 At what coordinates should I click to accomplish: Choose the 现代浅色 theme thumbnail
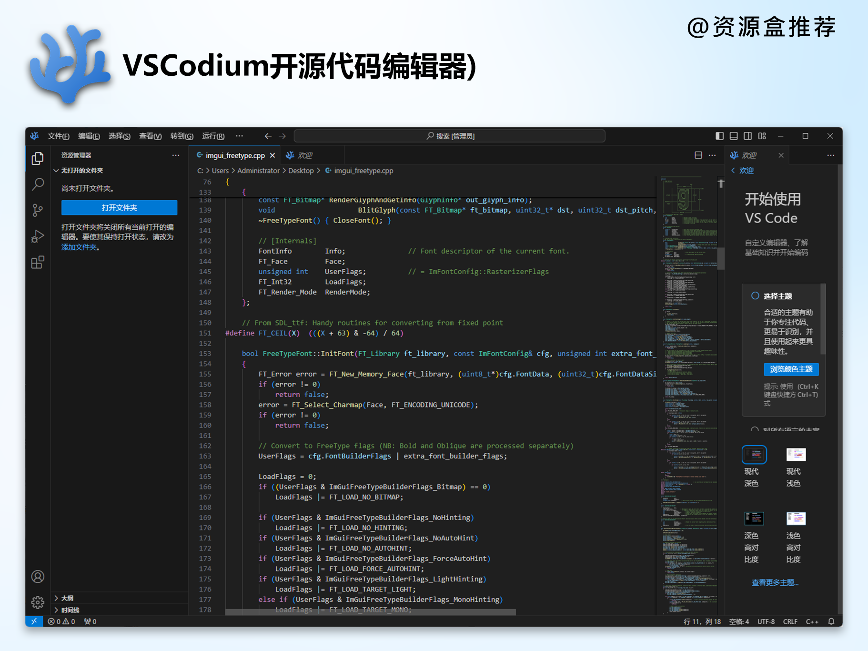(796, 455)
